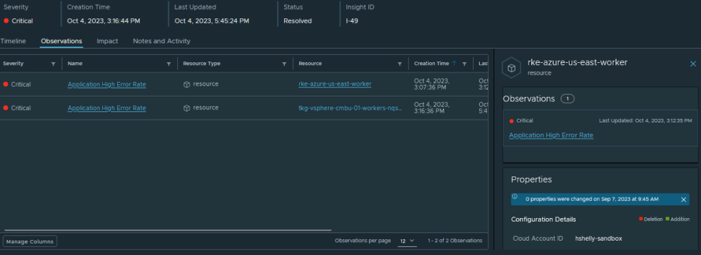
Task: Click the Manage Columns button
Action: point(30,241)
